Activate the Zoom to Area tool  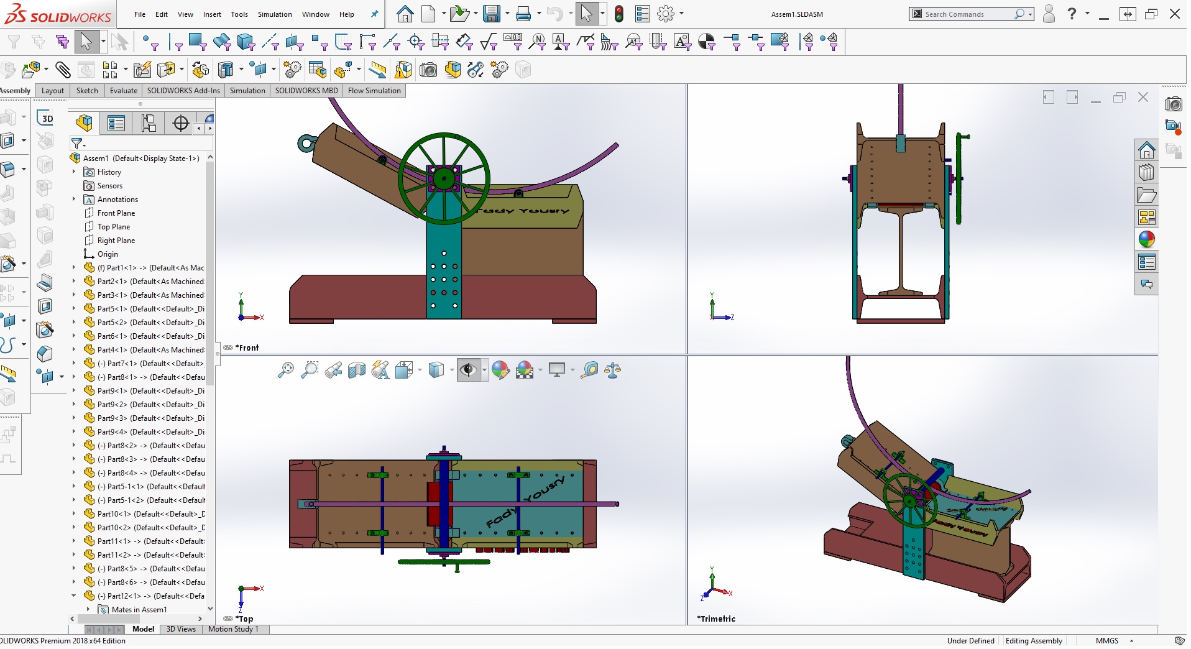click(x=310, y=370)
